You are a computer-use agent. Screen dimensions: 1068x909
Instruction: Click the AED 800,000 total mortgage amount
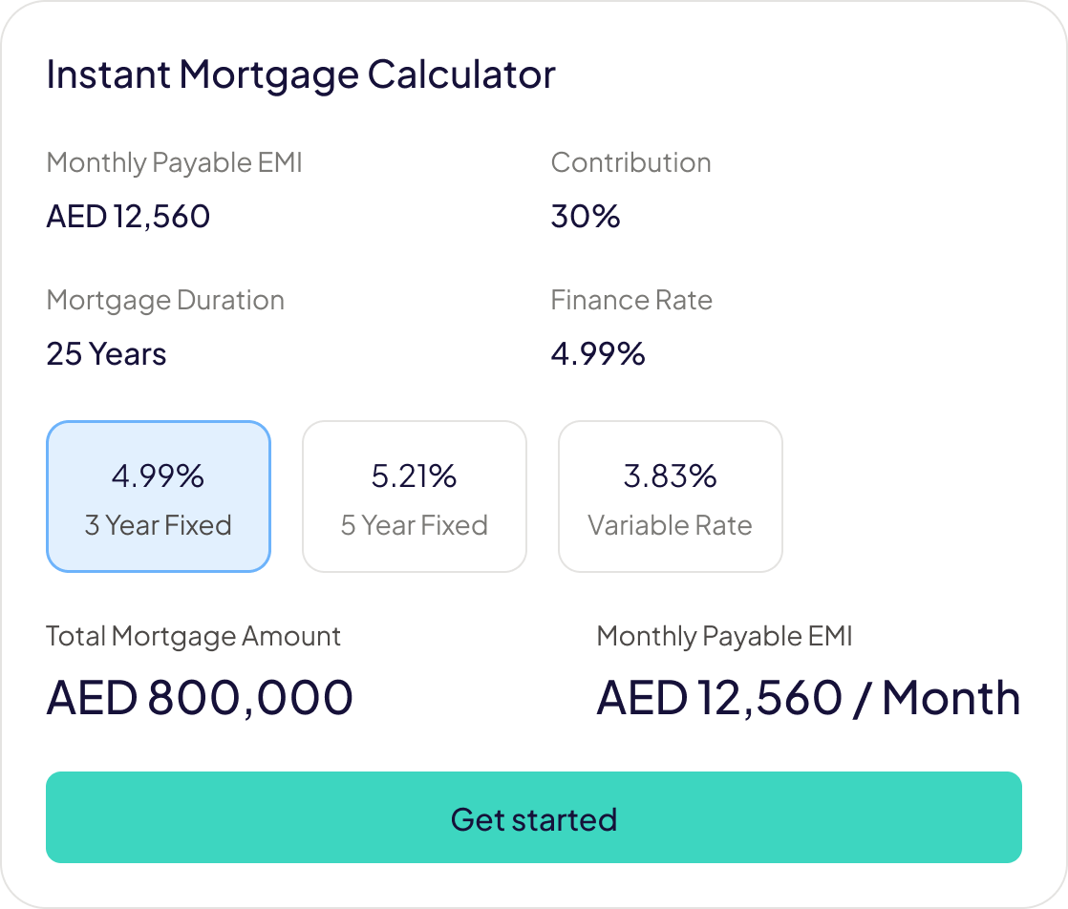[200, 698]
